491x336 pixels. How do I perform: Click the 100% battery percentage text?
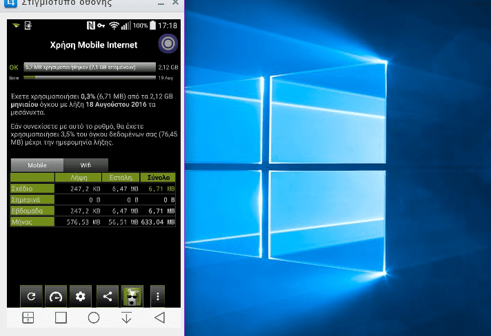pyautogui.click(x=140, y=25)
